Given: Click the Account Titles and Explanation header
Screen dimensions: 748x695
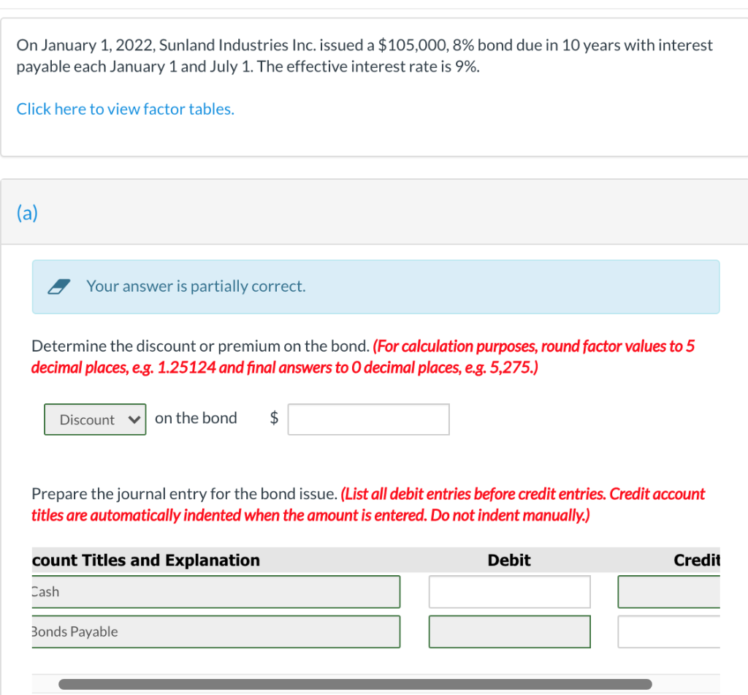Looking at the screenshot, I should [x=146, y=560].
